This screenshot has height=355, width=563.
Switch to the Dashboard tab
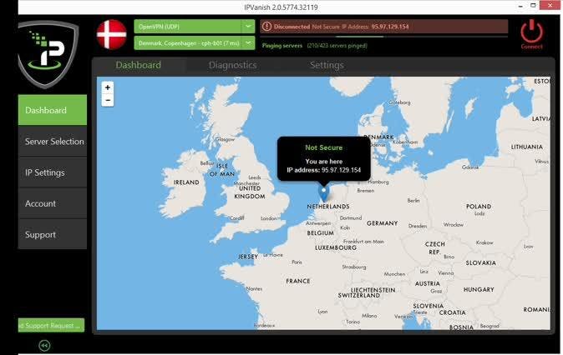pyautogui.click(x=138, y=65)
